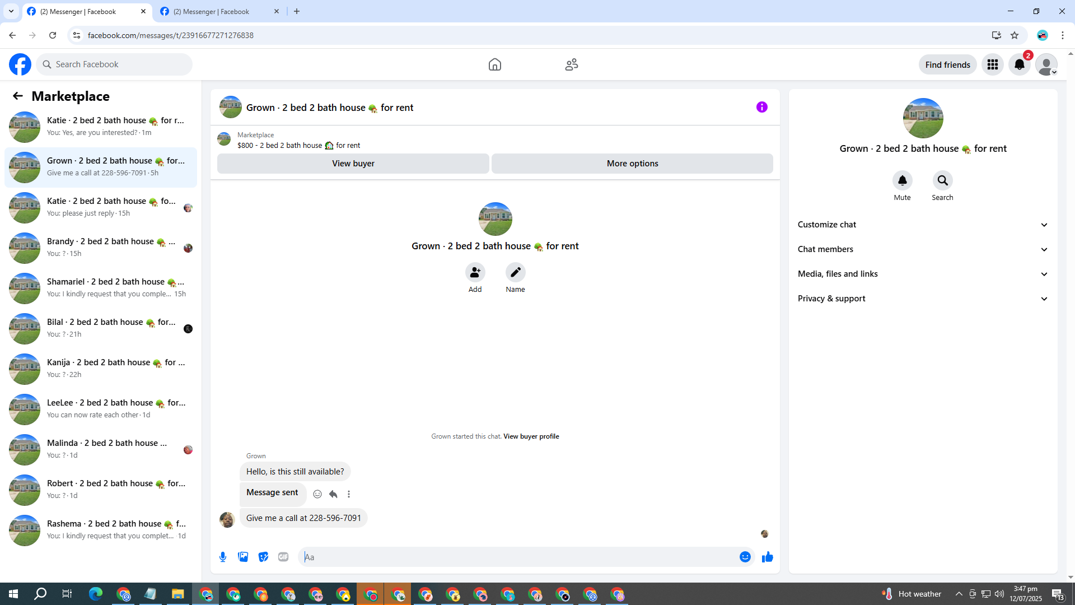Click the reply arrow on Message sent

(x=333, y=494)
